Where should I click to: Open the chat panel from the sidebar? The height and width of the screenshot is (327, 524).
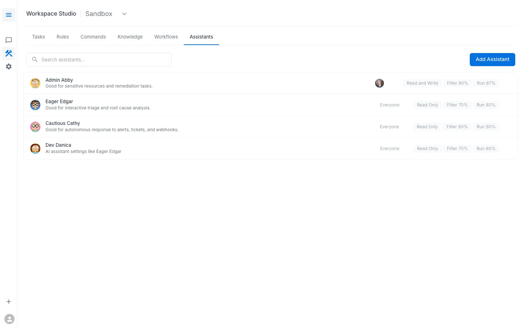coord(9,40)
